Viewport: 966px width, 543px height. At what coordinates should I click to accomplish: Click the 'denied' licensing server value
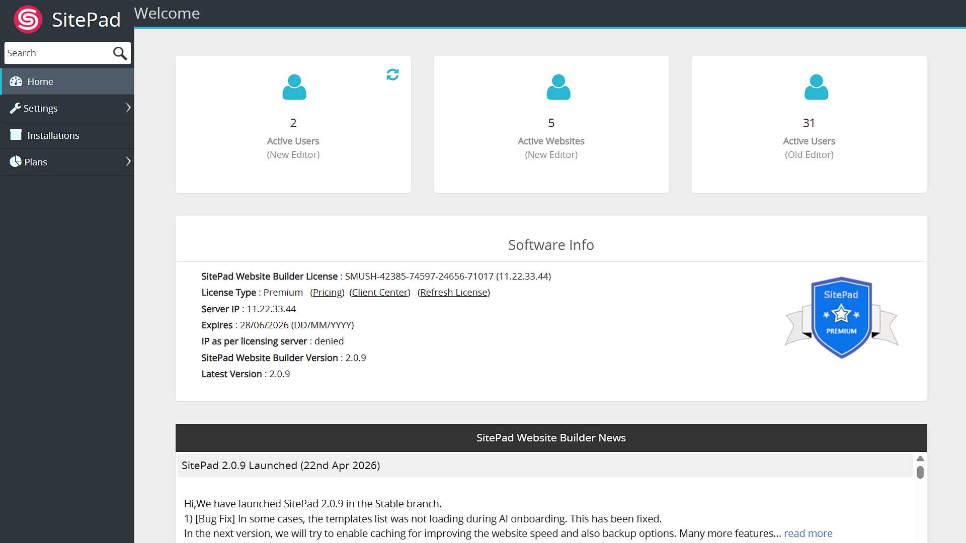click(x=329, y=341)
